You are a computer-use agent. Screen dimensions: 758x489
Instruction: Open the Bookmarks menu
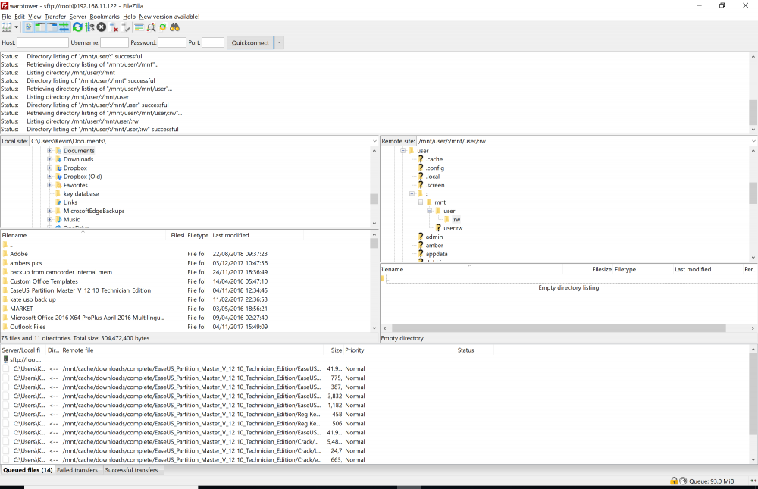105,17
